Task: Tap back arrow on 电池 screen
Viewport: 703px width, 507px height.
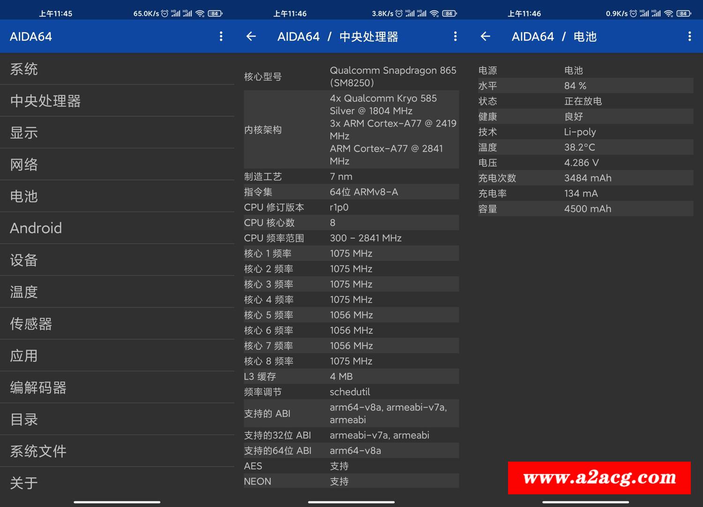Action: (486, 37)
